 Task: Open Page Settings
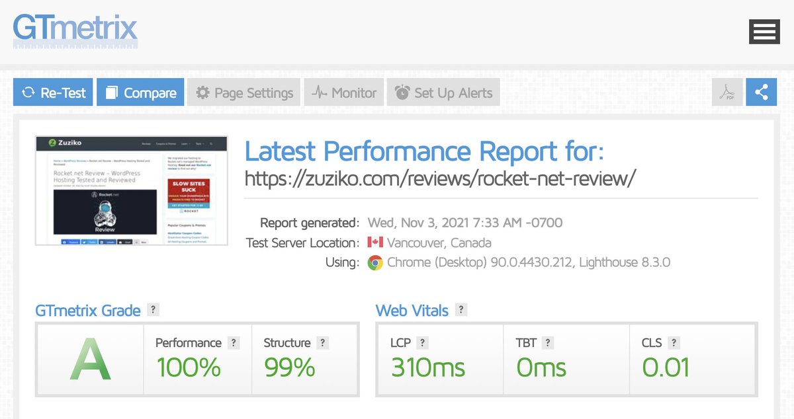click(244, 93)
